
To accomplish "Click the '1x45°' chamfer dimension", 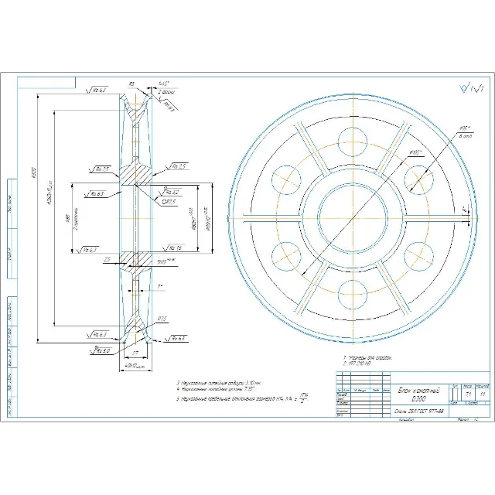I will click(164, 84).
